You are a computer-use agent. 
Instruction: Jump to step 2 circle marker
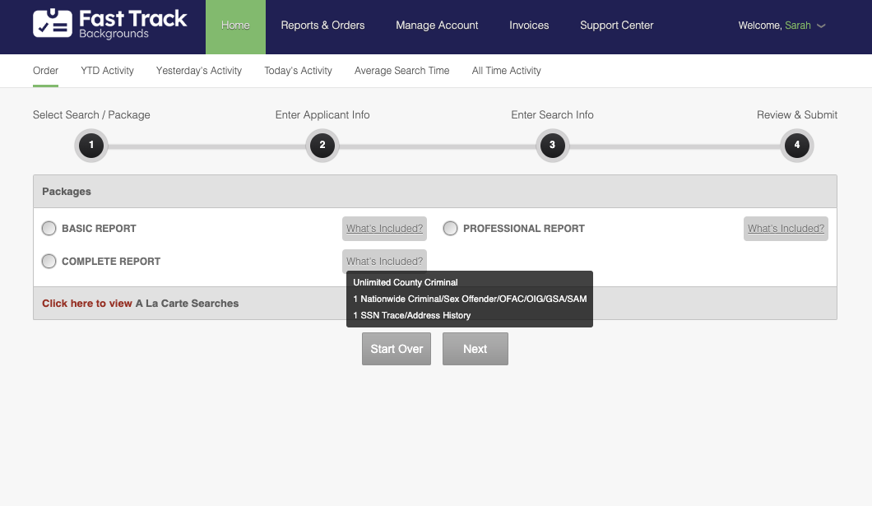[322, 146]
